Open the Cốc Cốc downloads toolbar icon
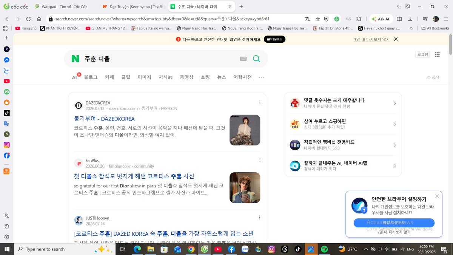The image size is (453, 255). tap(410, 19)
